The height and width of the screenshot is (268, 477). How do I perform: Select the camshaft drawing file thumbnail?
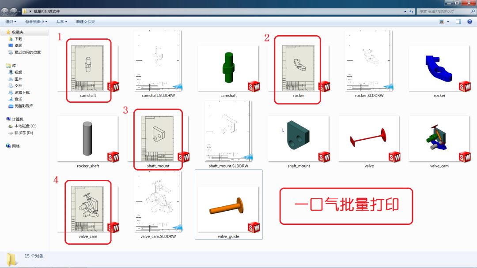coord(88,68)
